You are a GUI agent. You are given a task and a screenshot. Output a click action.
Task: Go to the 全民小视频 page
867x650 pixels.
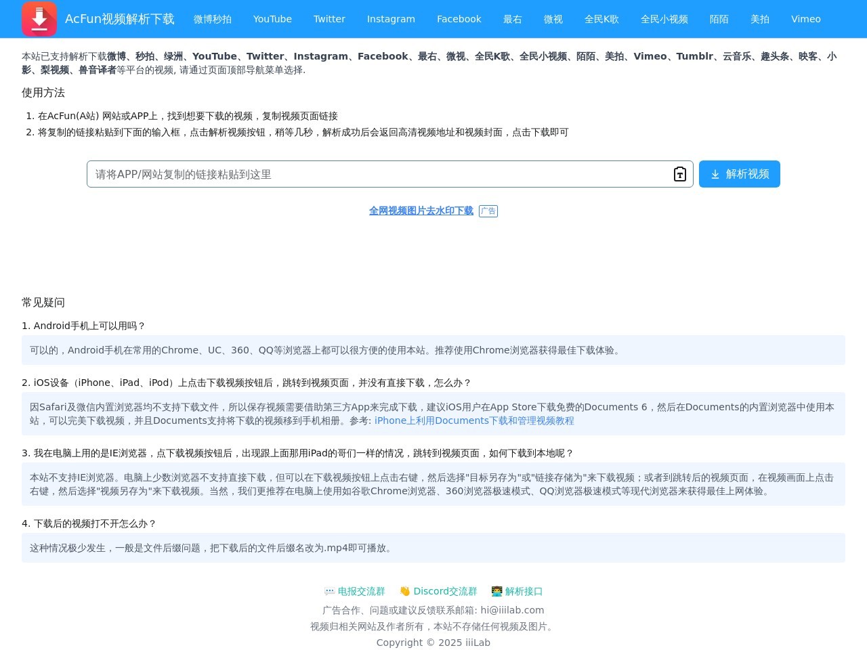[664, 19]
